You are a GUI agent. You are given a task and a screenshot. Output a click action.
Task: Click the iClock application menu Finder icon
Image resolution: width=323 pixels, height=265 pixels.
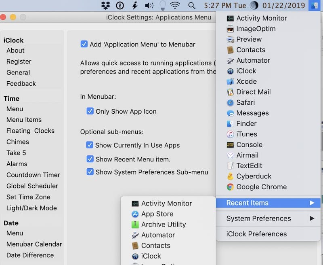tap(315, 6)
